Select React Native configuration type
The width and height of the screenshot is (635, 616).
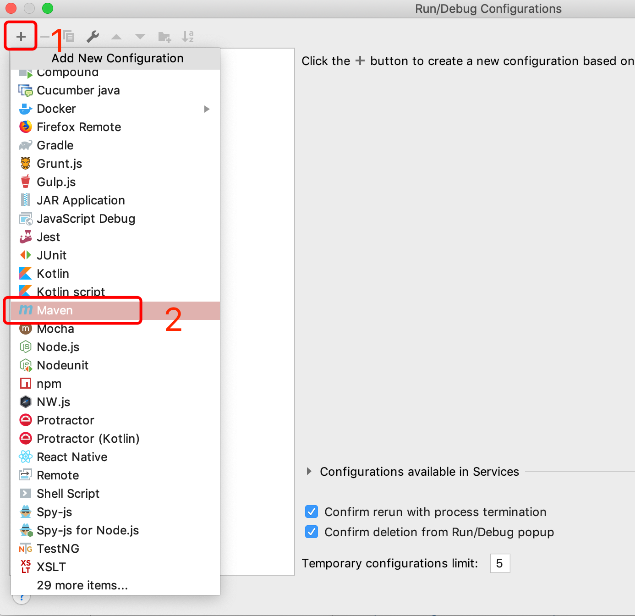(115, 457)
